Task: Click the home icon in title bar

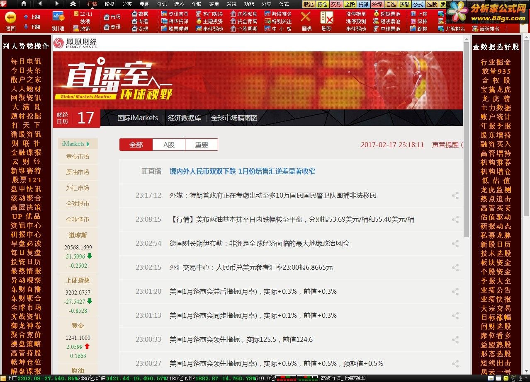Action: [x=24, y=4]
